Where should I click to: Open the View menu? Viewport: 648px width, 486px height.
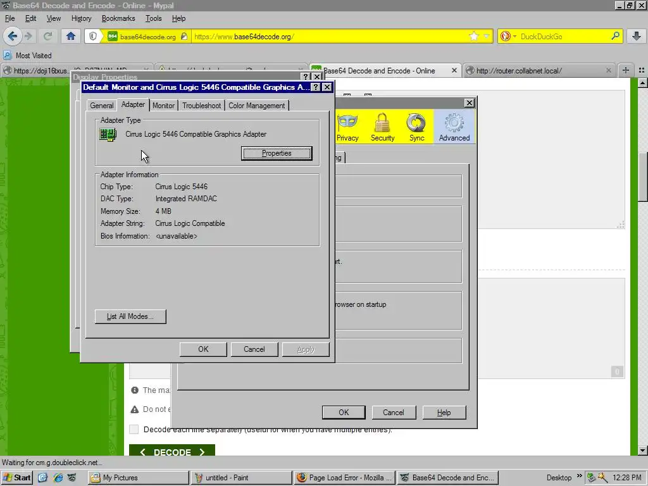(x=54, y=18)
